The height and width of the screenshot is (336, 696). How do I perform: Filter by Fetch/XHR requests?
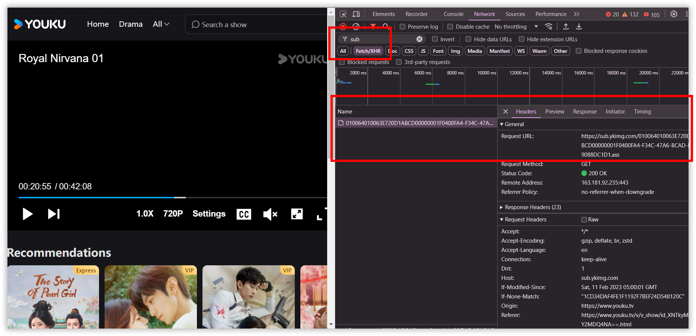coord(368,51)
